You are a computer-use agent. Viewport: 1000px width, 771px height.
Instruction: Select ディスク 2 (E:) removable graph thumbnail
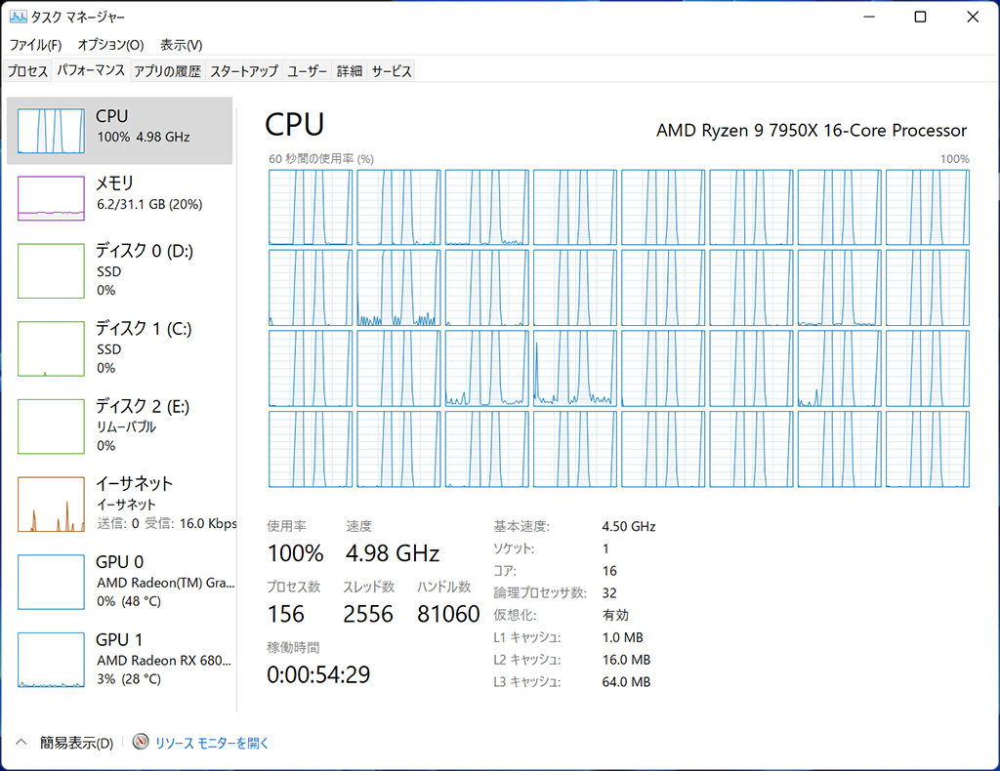click(x=51, y=426)
